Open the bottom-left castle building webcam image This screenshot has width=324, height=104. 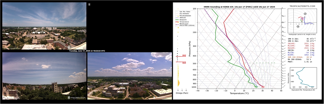coord(44,76)
